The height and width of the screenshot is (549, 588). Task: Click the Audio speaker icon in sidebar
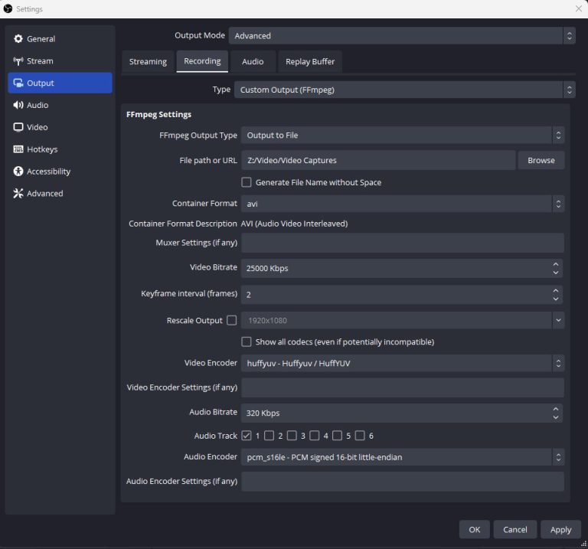click(x=18, y=106)
